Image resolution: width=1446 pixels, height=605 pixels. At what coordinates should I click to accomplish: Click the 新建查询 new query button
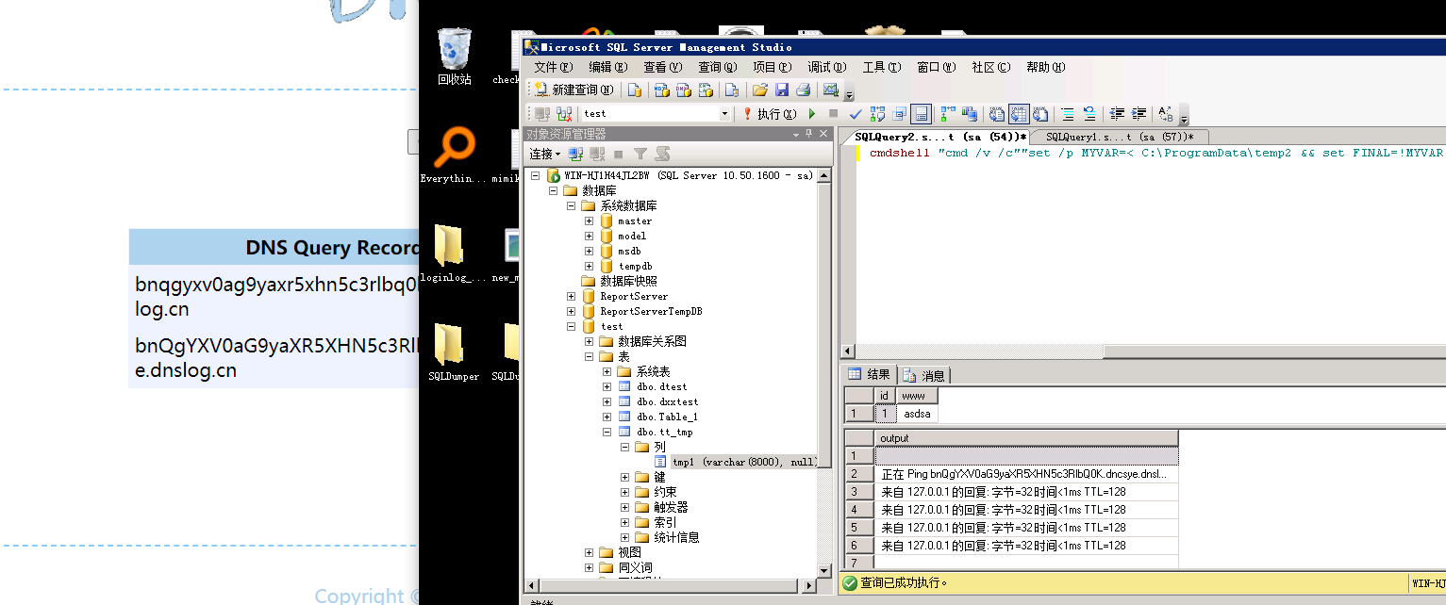click(574, 90)
